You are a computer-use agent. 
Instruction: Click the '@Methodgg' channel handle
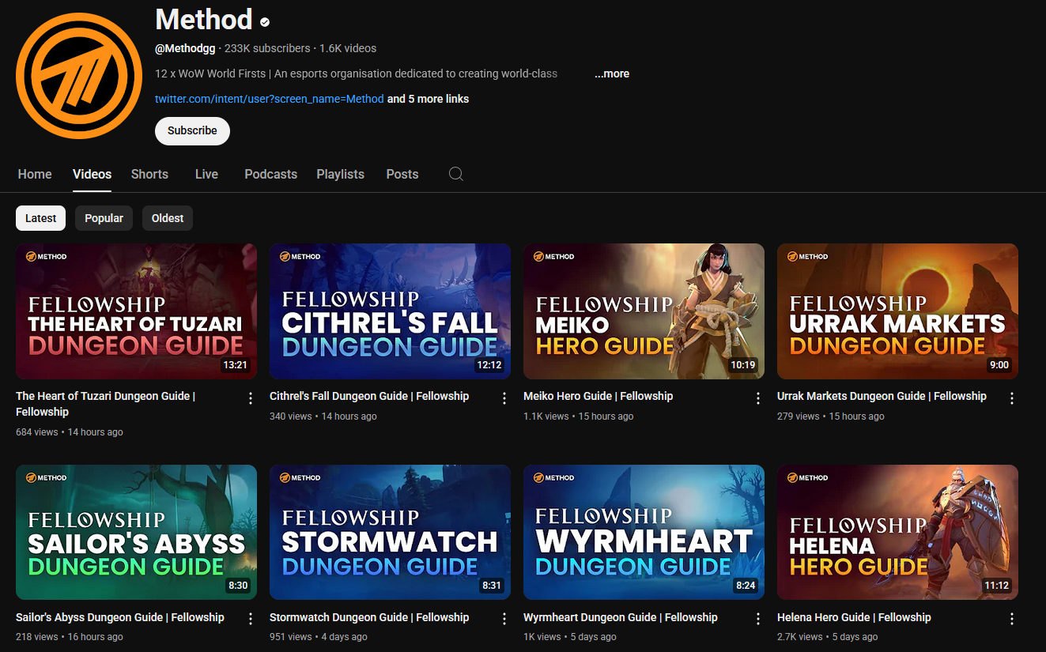[185, 48]
